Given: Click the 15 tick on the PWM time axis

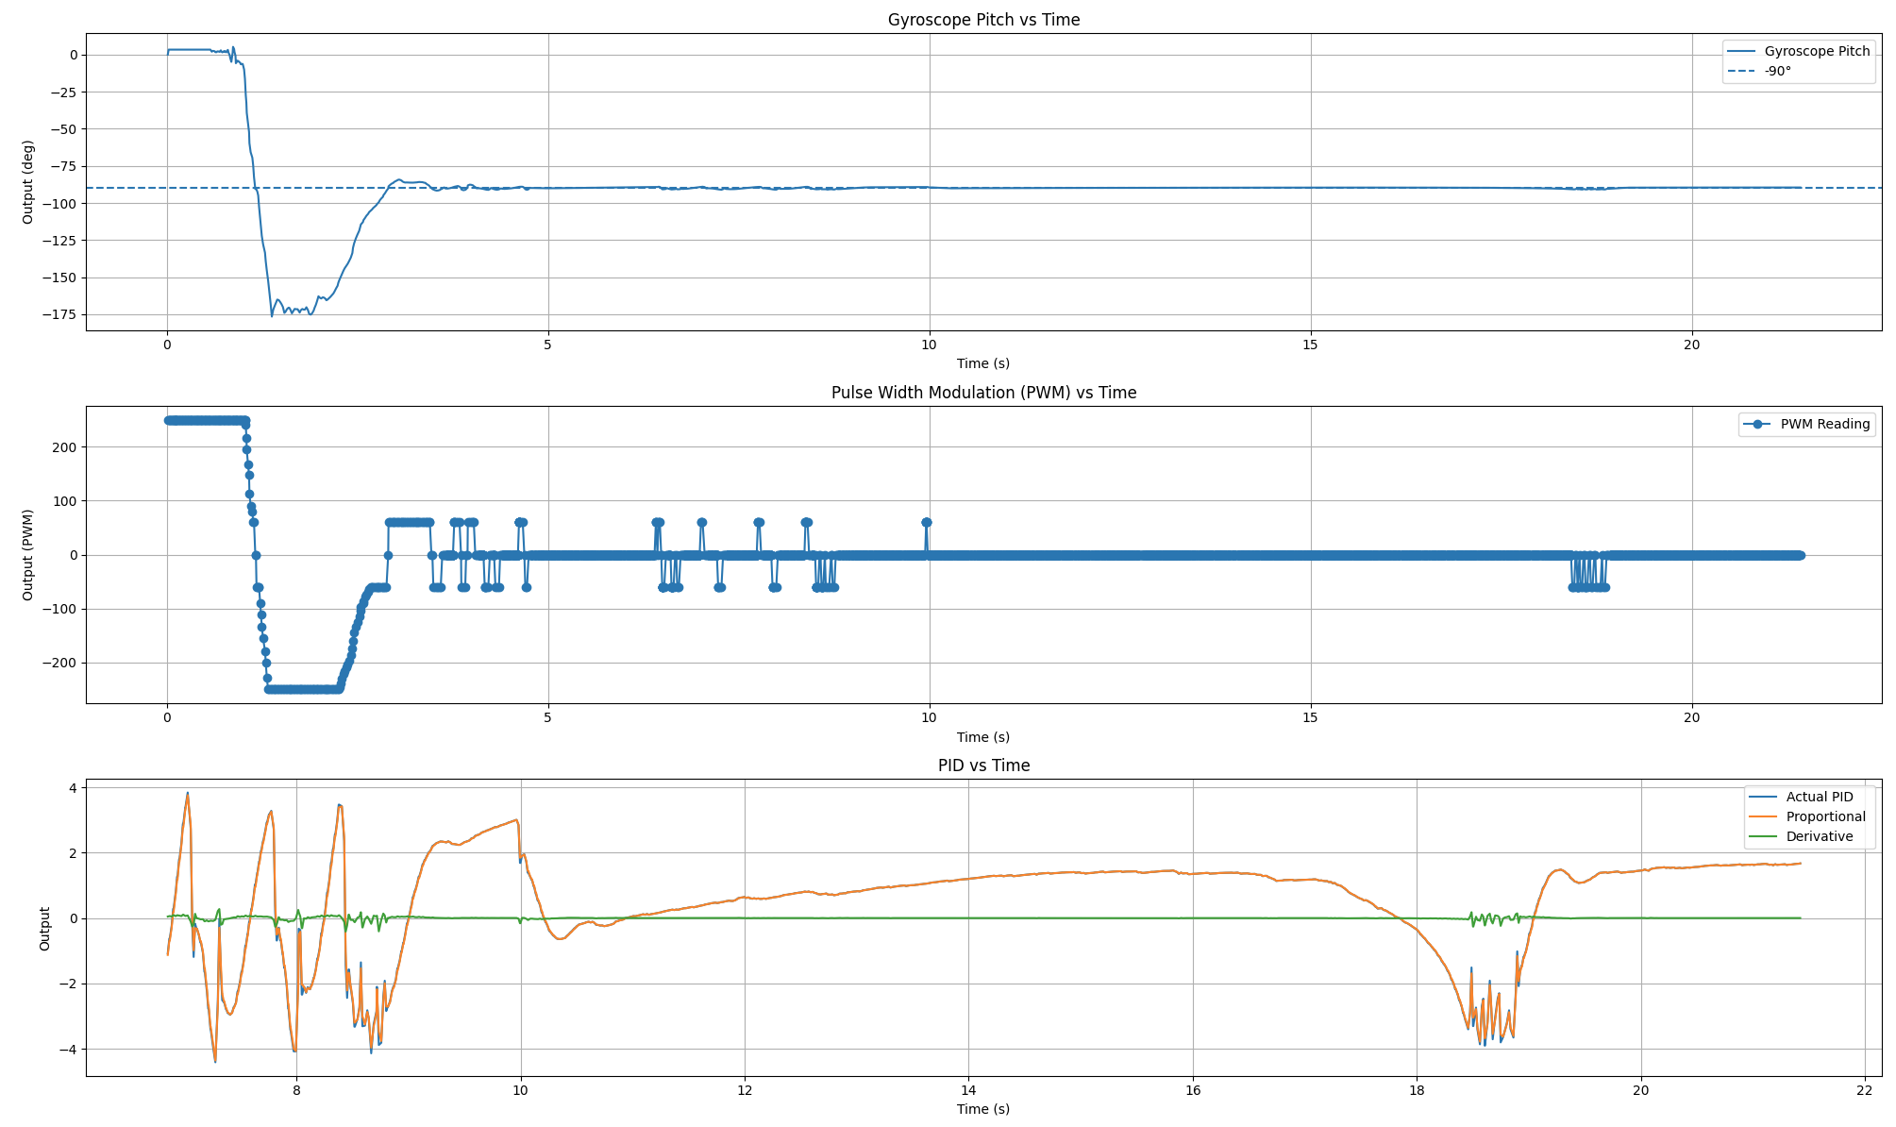Looking at the screenshot, I should point(1311,717).
